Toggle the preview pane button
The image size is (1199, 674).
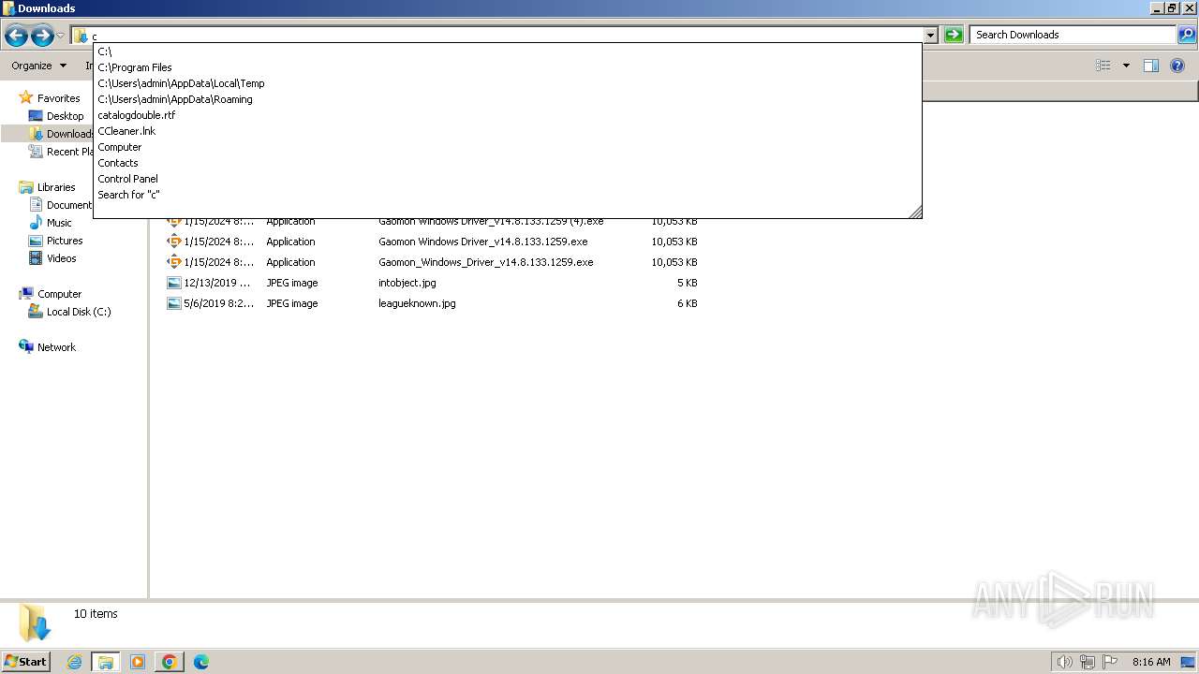tap(1151, 66)
